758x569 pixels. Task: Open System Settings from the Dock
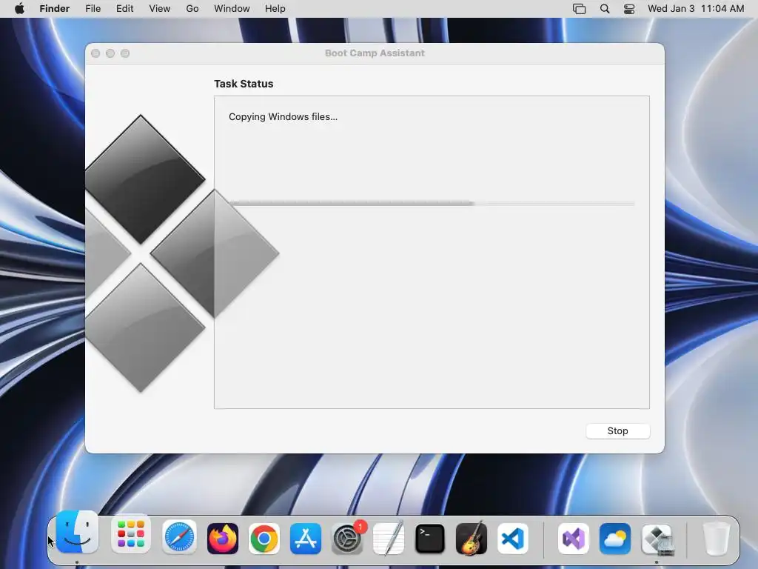click(347, 538)
